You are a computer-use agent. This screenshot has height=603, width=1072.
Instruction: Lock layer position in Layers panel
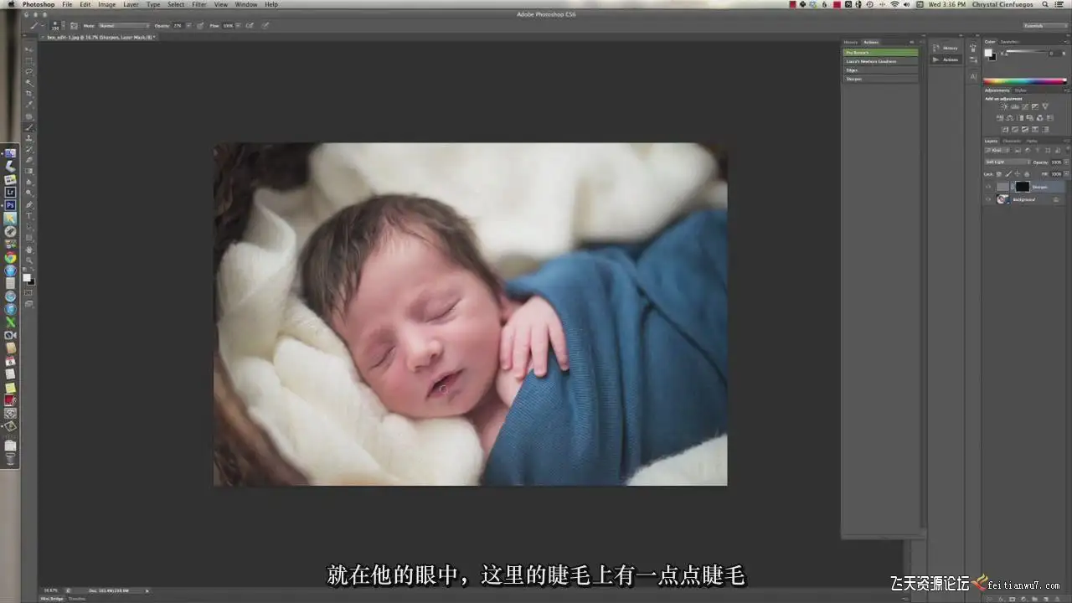click(1017, 174)
